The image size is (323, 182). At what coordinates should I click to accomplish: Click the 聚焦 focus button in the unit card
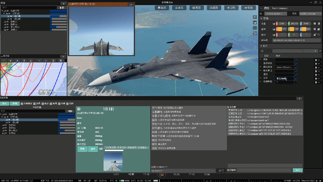click(x=82, y=149)
